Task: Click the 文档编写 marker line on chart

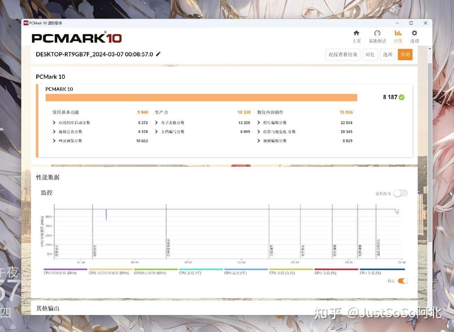Action: (x=269, y=231)
